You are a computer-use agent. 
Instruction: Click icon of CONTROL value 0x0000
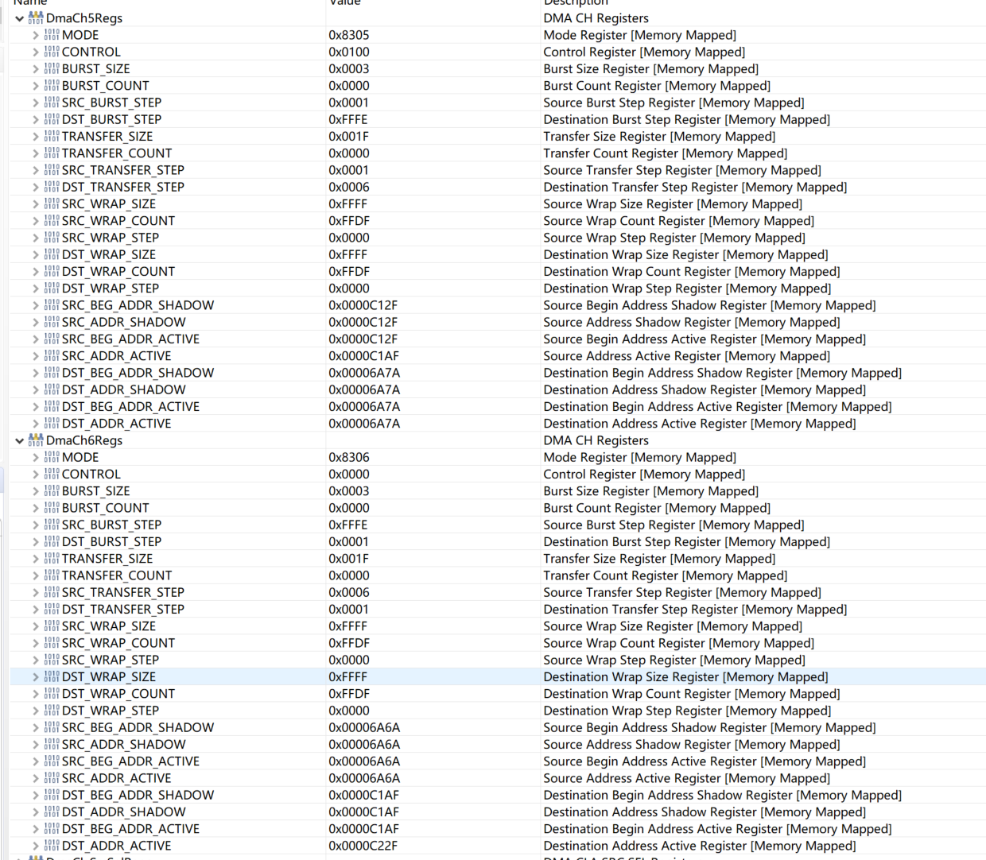pos(52,475)
